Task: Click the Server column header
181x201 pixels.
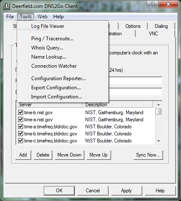Action: (49, 105)
